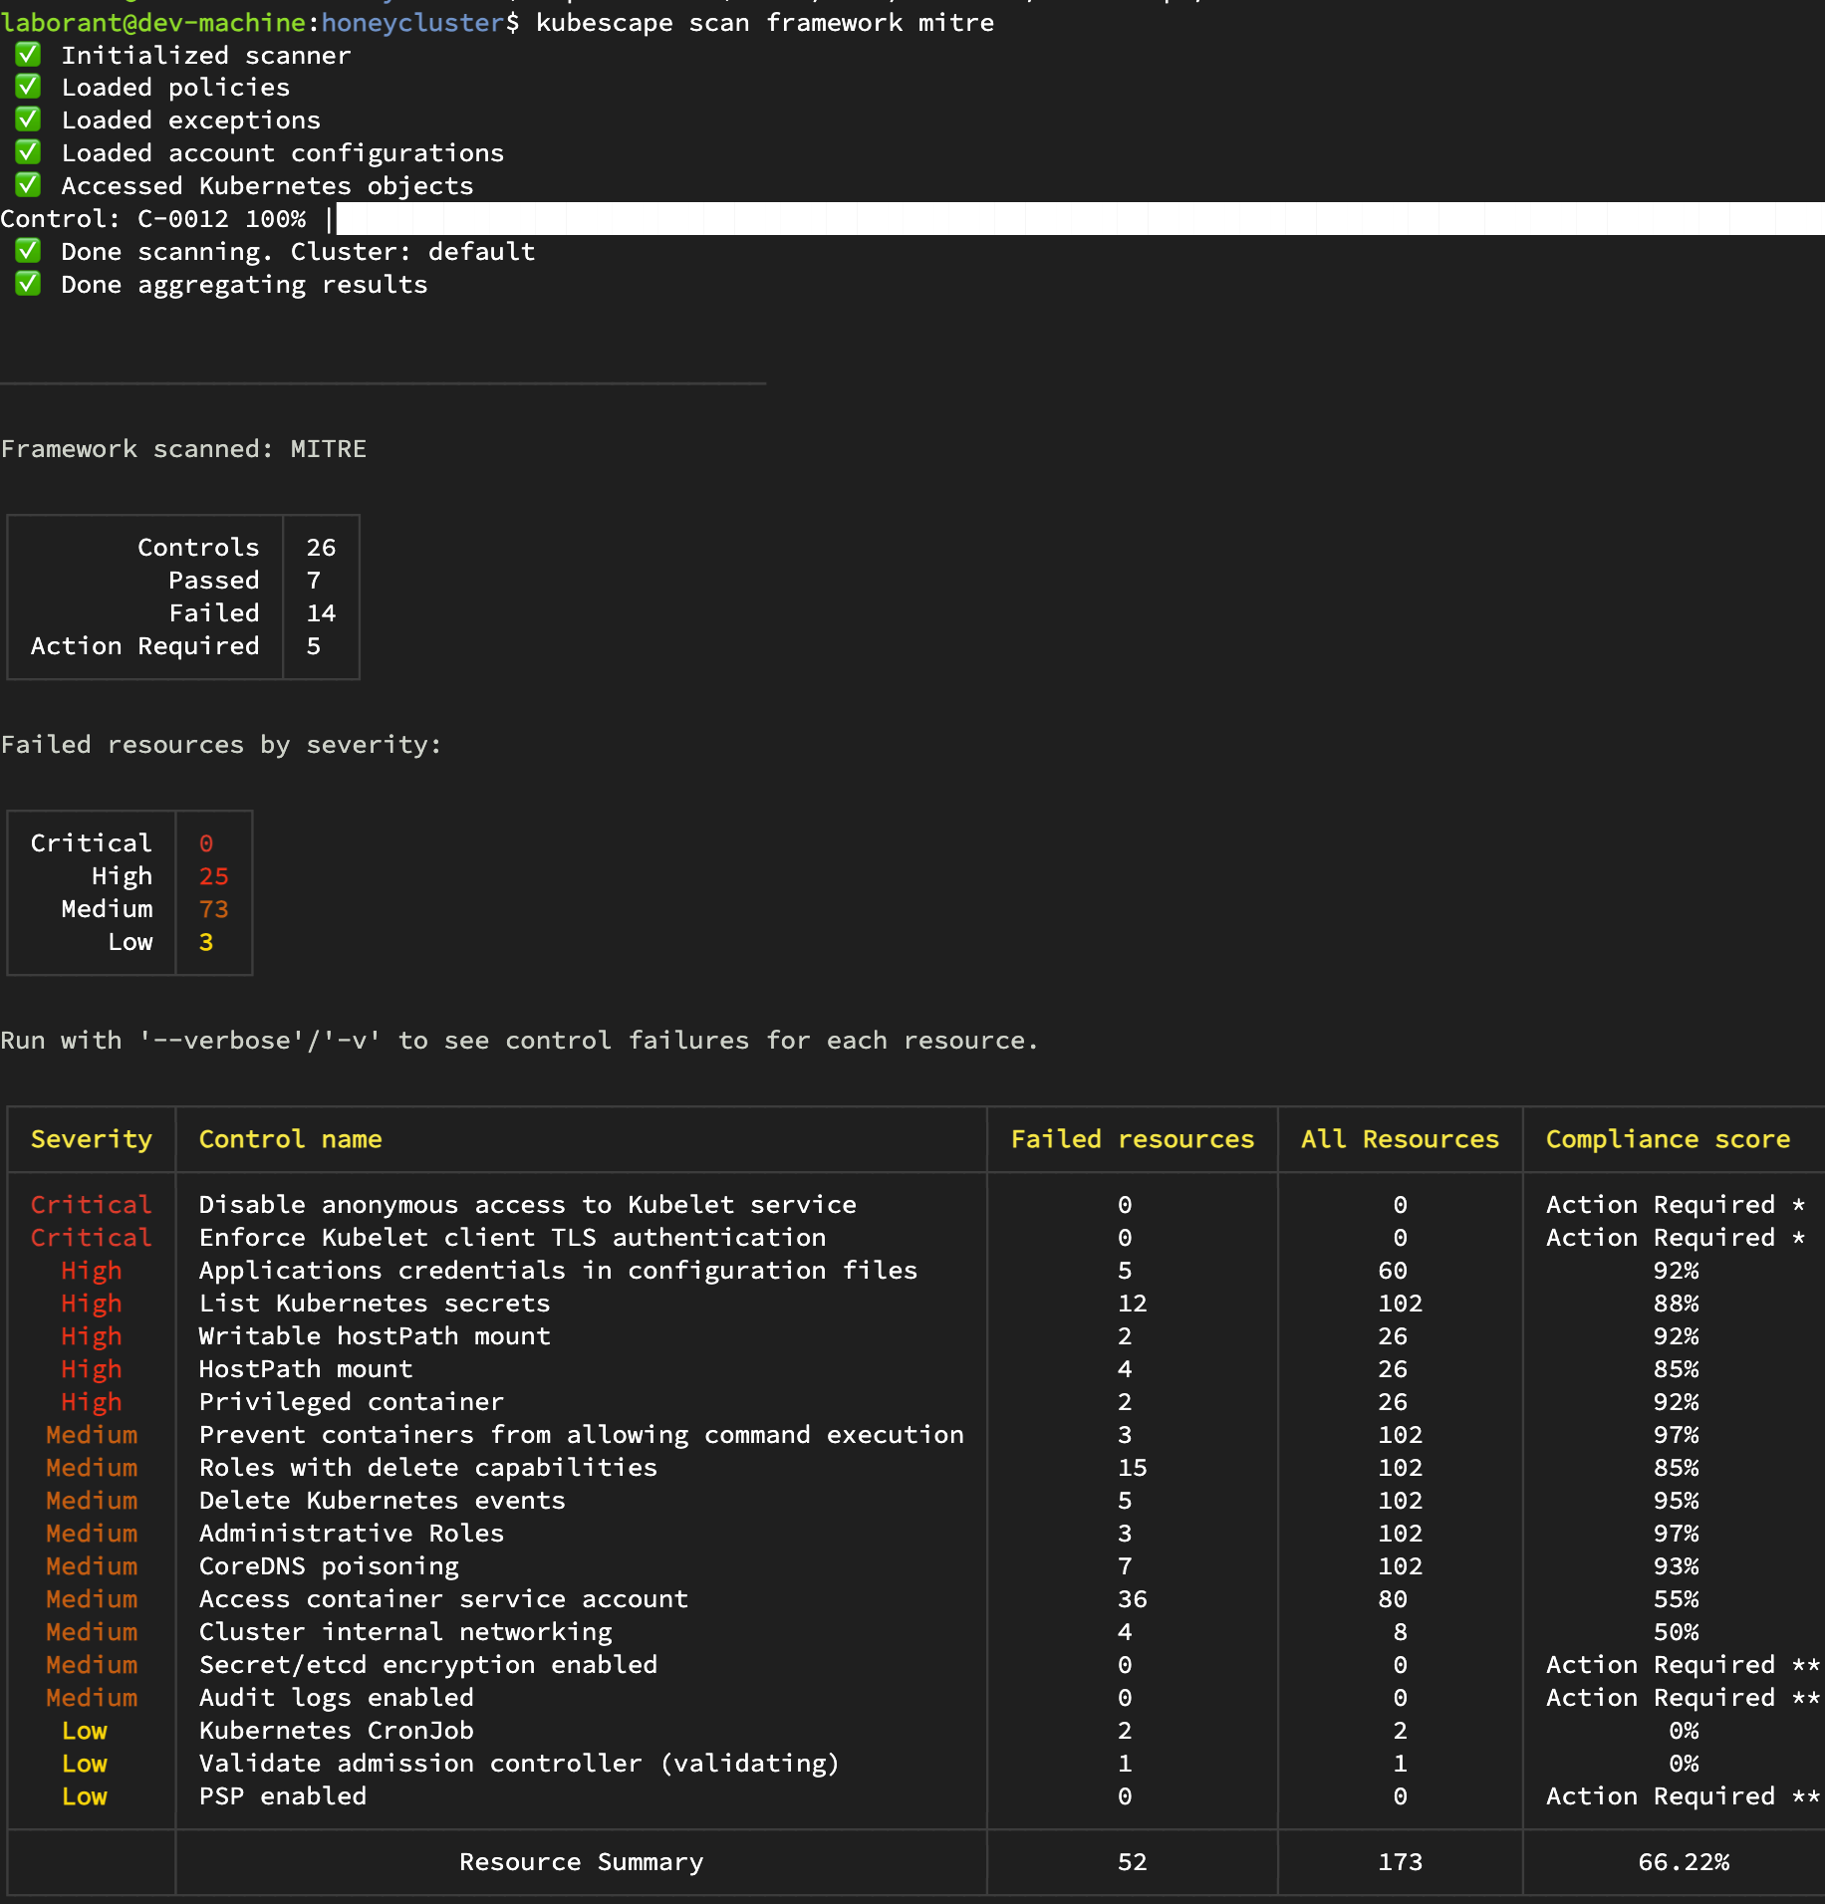Image resolution: width=1825 pixels, height=1904 pixels.
Task: Click the Passed count '7'
Action: [x=314, y=581]
